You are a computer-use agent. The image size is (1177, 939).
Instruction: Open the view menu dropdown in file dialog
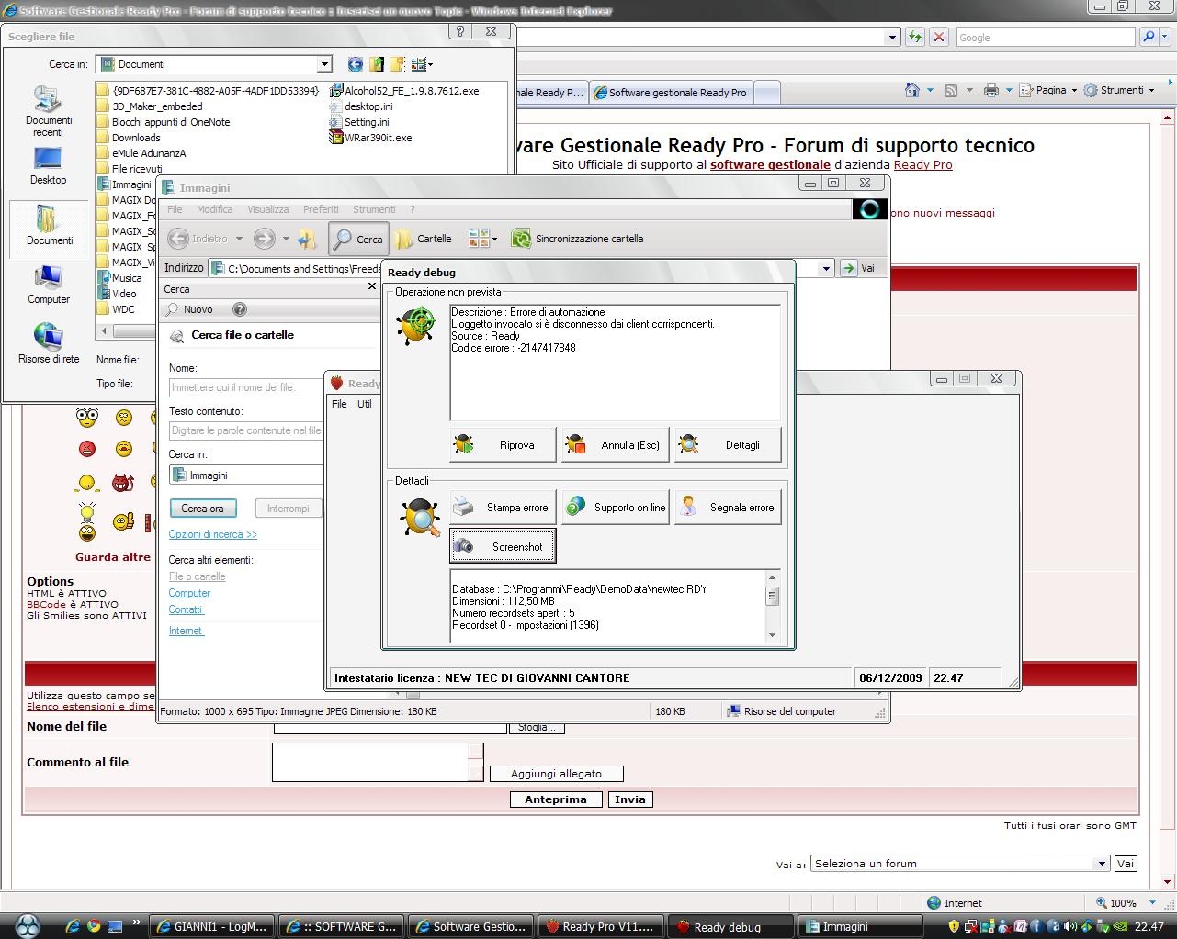tap(422, 64)
